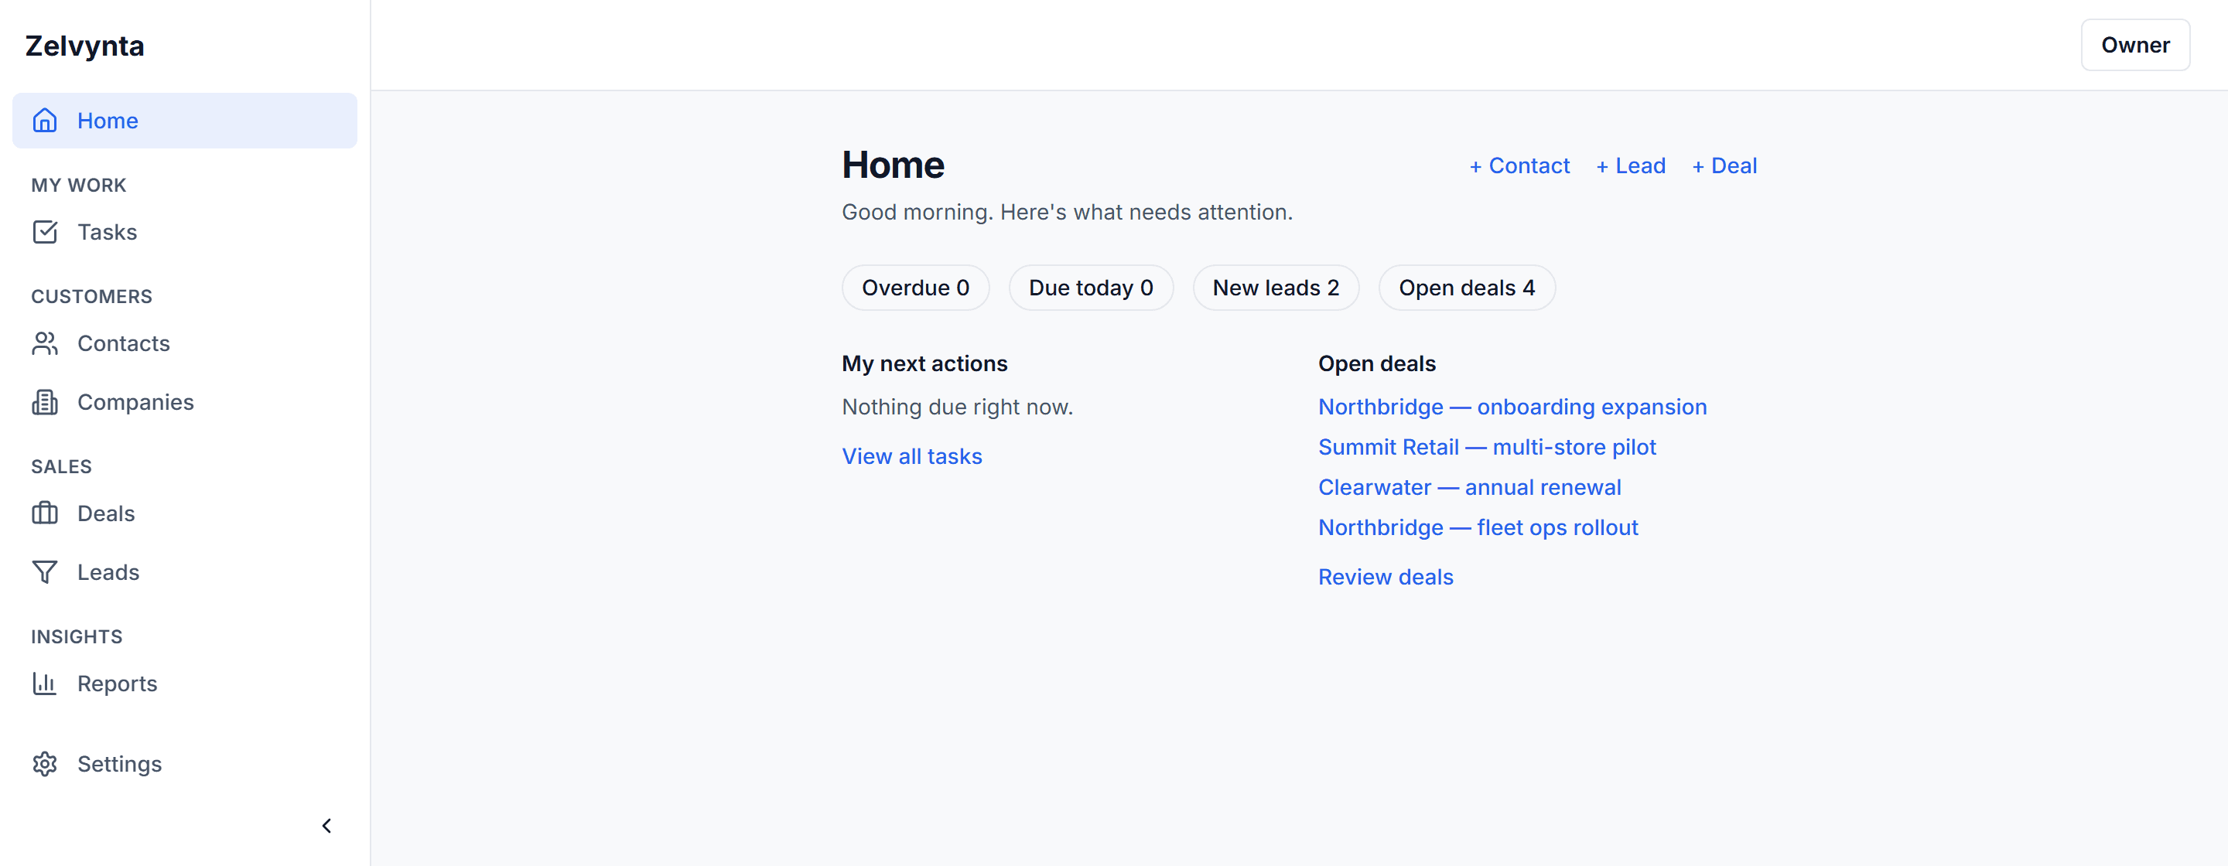
Task: Click the Home page title heading
Action: click(893, 165)
